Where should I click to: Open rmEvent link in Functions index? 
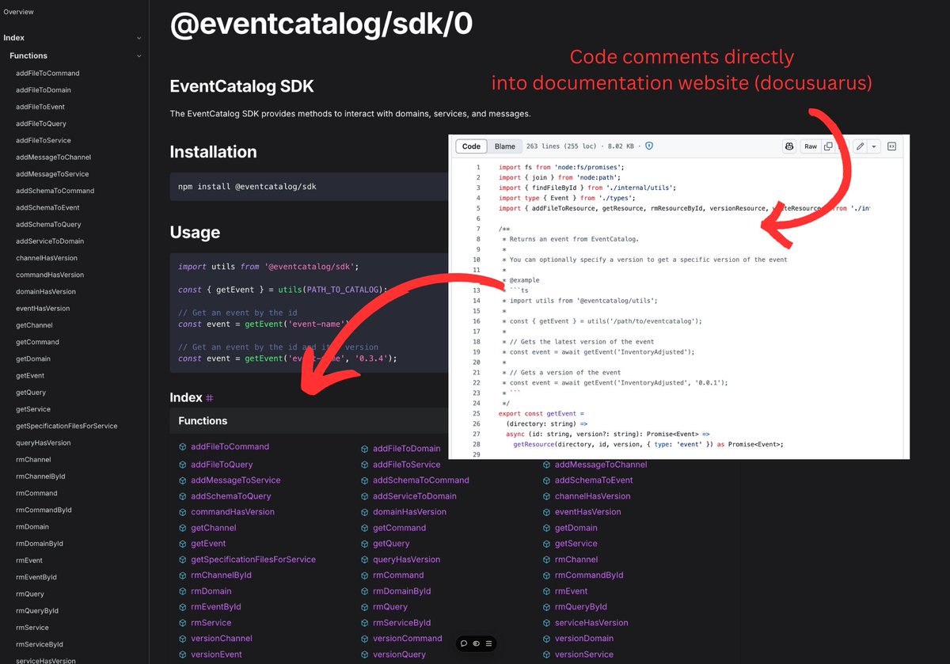(x=572, y=591)
